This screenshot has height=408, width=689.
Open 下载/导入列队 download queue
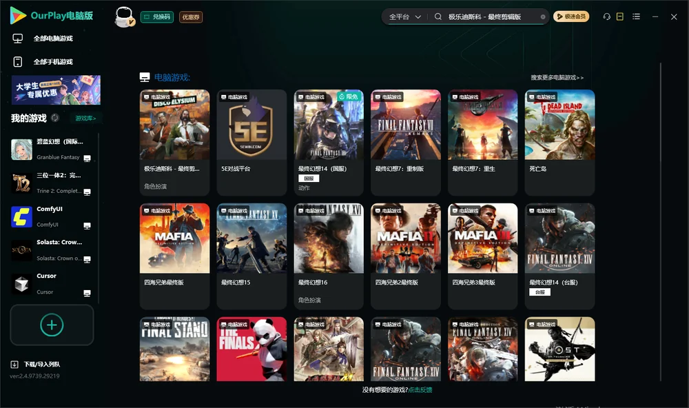pos(42,364)
